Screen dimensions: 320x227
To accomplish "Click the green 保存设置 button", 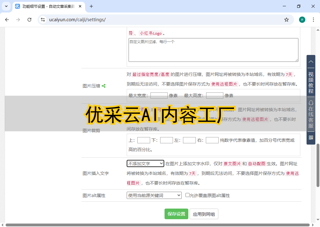I will click(x=176, y=214).
